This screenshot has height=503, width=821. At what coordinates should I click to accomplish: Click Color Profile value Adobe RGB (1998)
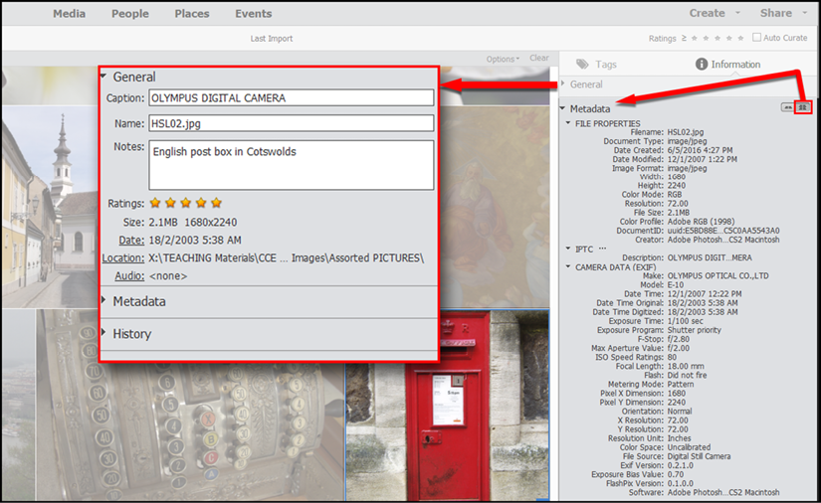[x=701, y=221]
